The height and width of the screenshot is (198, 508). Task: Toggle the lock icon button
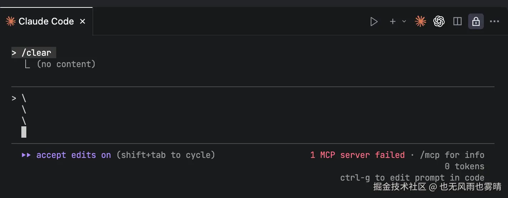476,22
